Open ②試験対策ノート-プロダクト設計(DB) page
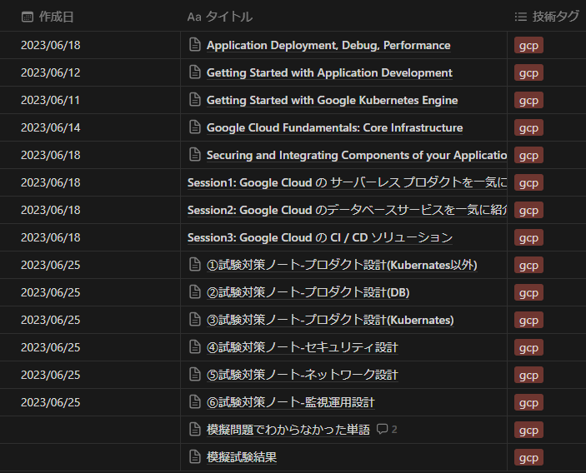 point(308,292)
